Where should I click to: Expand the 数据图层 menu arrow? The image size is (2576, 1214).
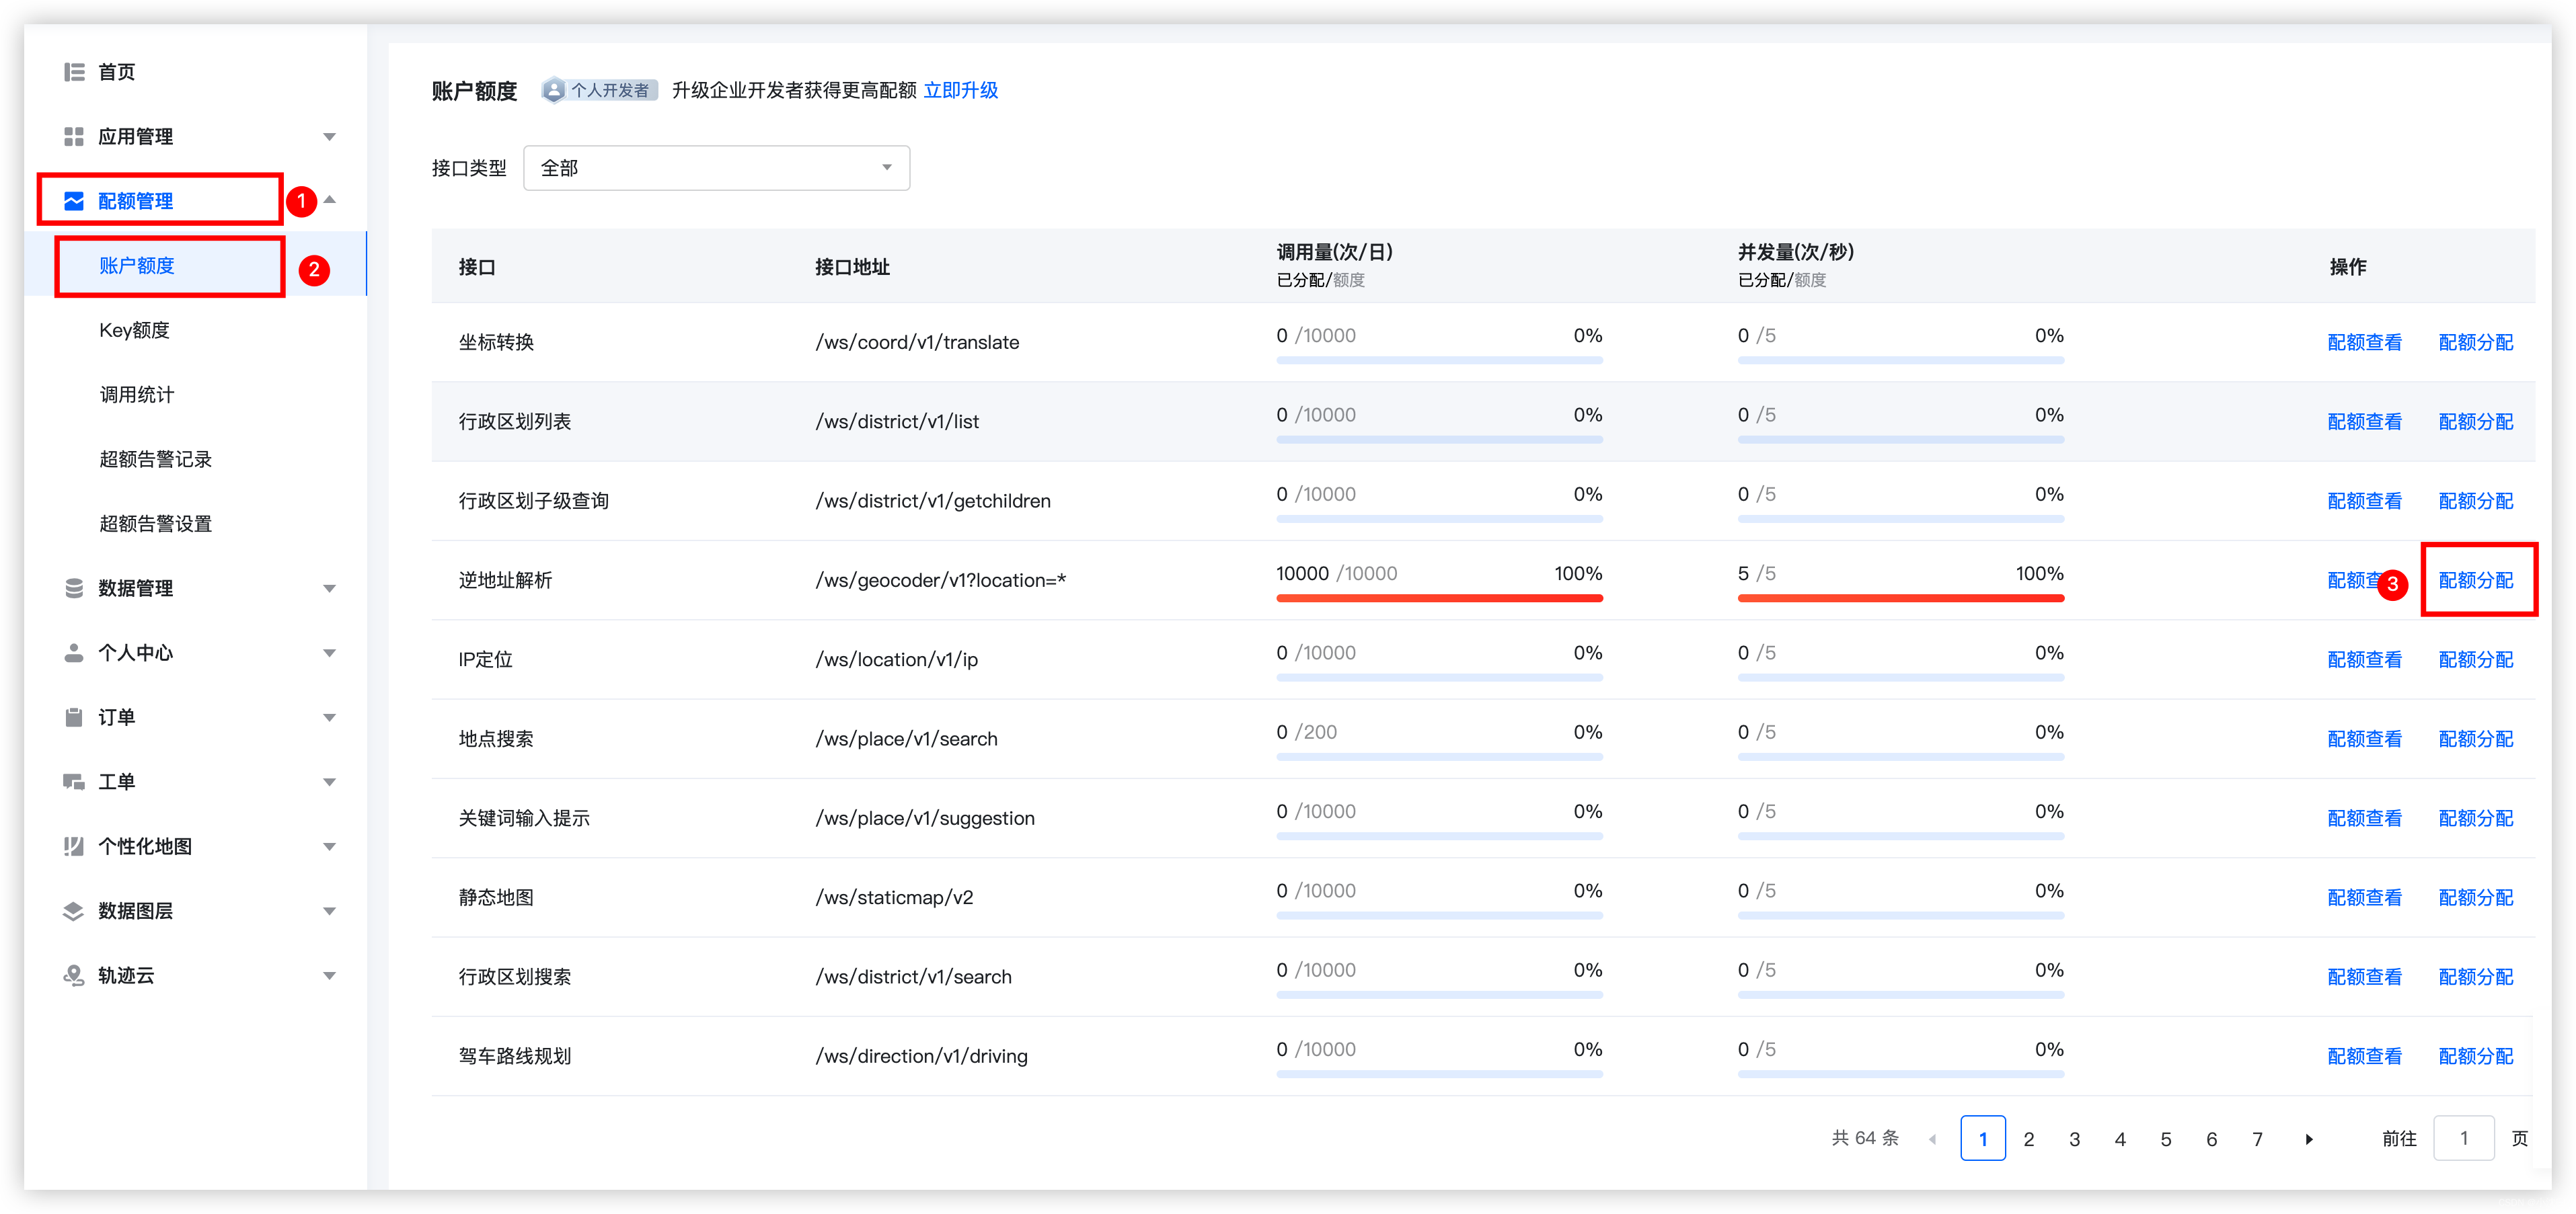pyautogui.click(x=329, y=912)
